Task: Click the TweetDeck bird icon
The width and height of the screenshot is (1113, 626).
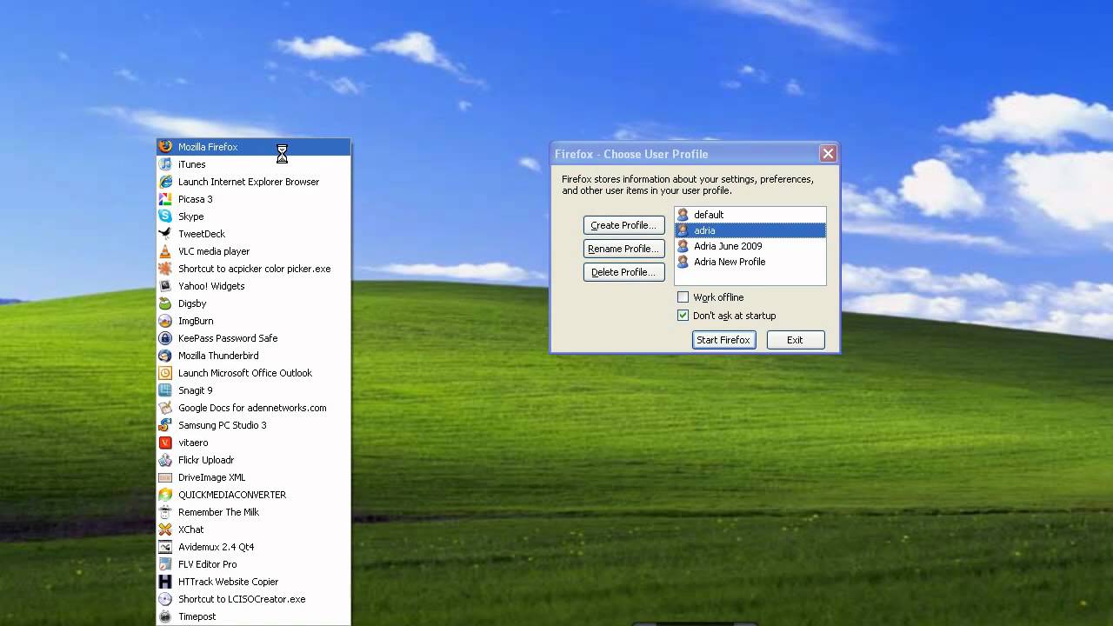Action: (165, 234)
